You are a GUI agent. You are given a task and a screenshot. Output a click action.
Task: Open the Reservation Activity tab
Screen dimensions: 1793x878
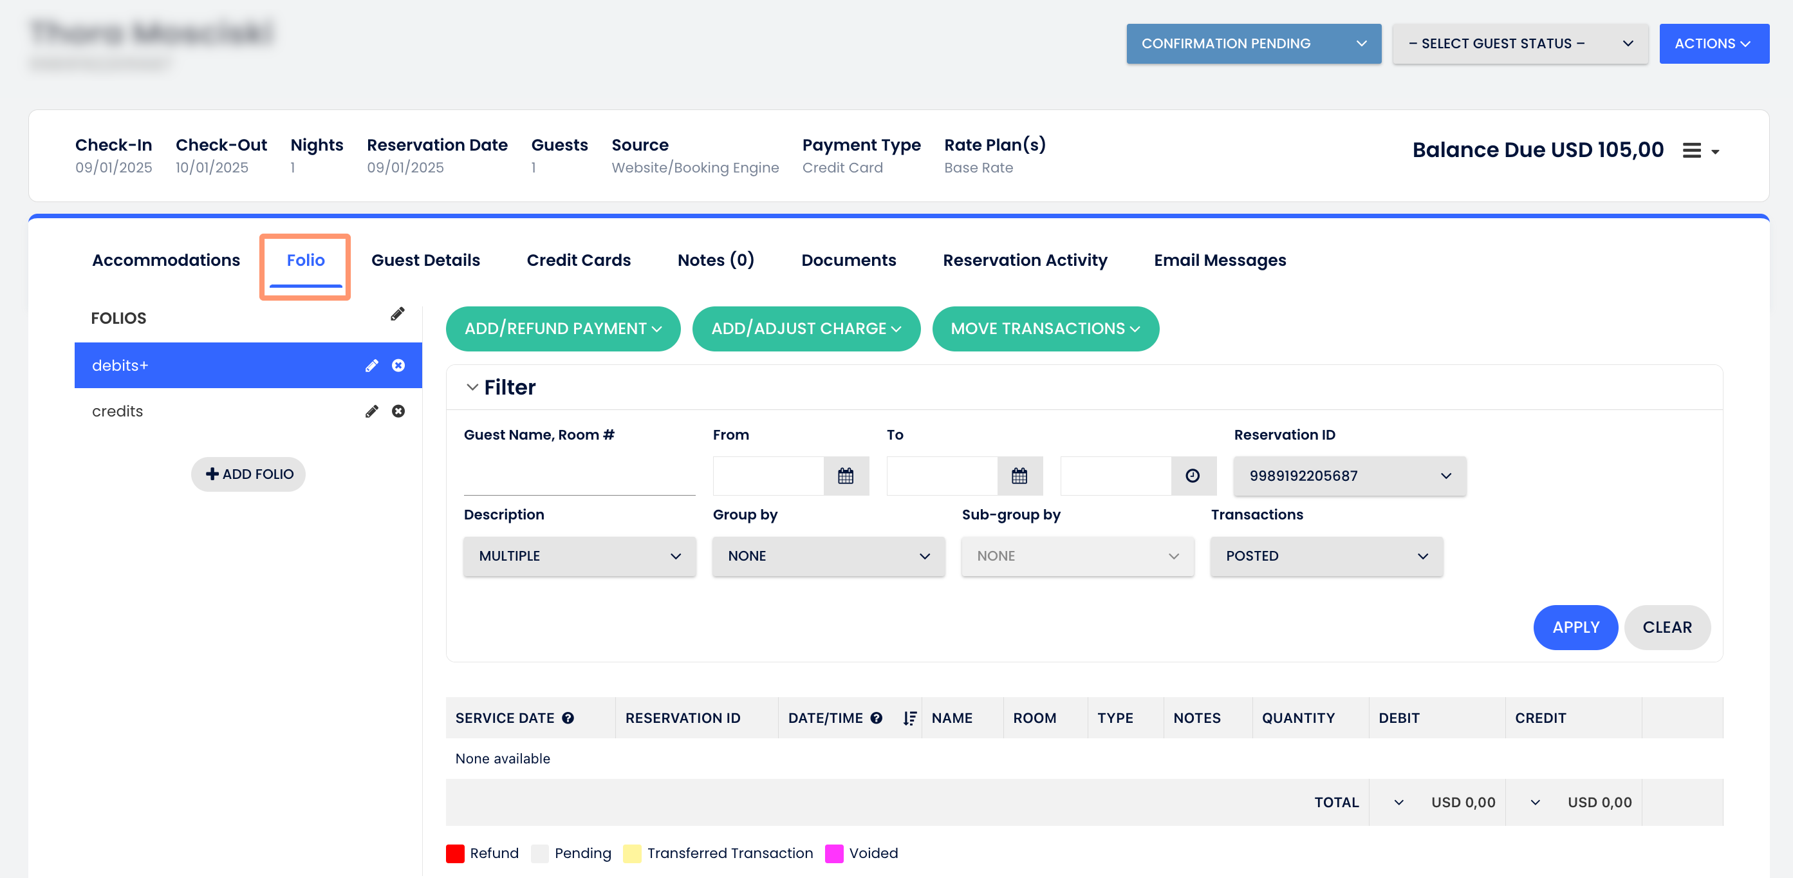click(1025, 261)
